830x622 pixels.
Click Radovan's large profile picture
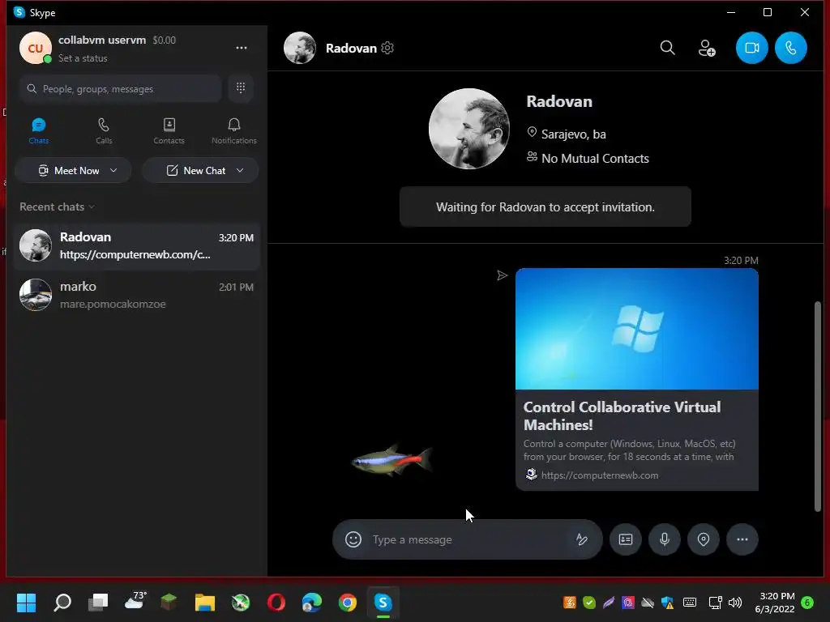pyautogui.click(x=469, y=129)
